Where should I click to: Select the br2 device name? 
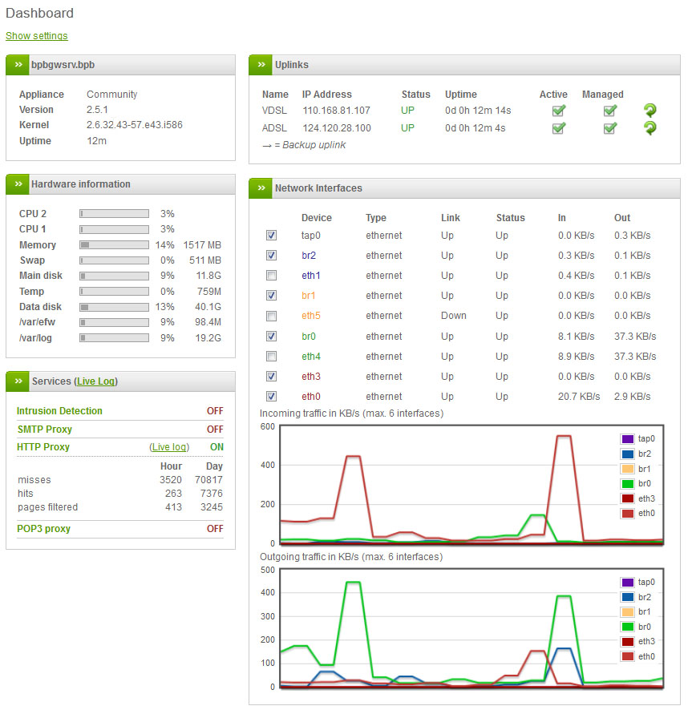309,256
